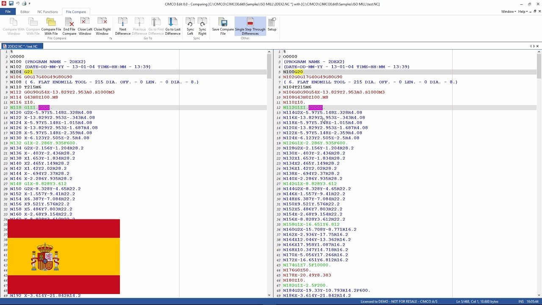542x305 pixels.
Task: Click Compare File With File icon
Action: pyautogui.click(x=51, y=22)
